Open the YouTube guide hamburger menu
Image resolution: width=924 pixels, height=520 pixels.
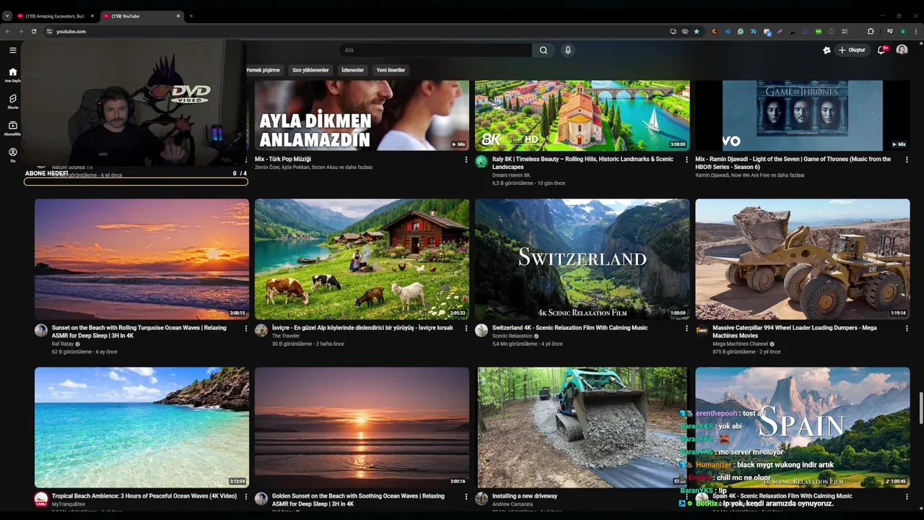pyautogui.click(x=12, y=50)
